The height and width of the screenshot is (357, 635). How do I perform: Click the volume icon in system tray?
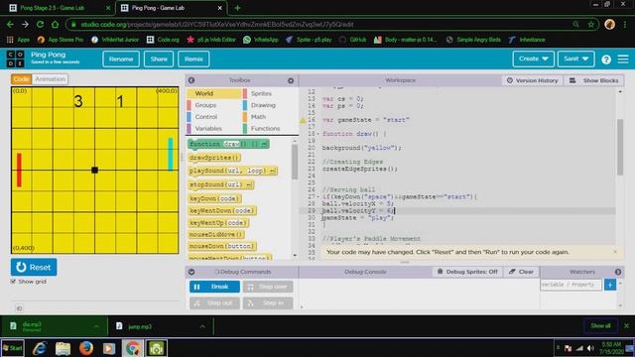(590, 348)
